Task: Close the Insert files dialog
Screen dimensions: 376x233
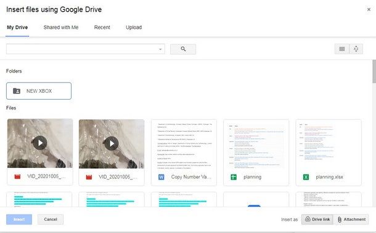Action: (x=369, y=9)
